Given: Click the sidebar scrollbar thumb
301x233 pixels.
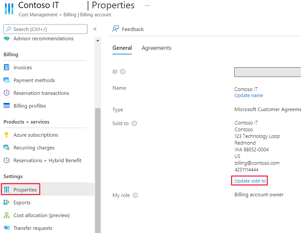Looking at the screenshot, I should 98,170.
